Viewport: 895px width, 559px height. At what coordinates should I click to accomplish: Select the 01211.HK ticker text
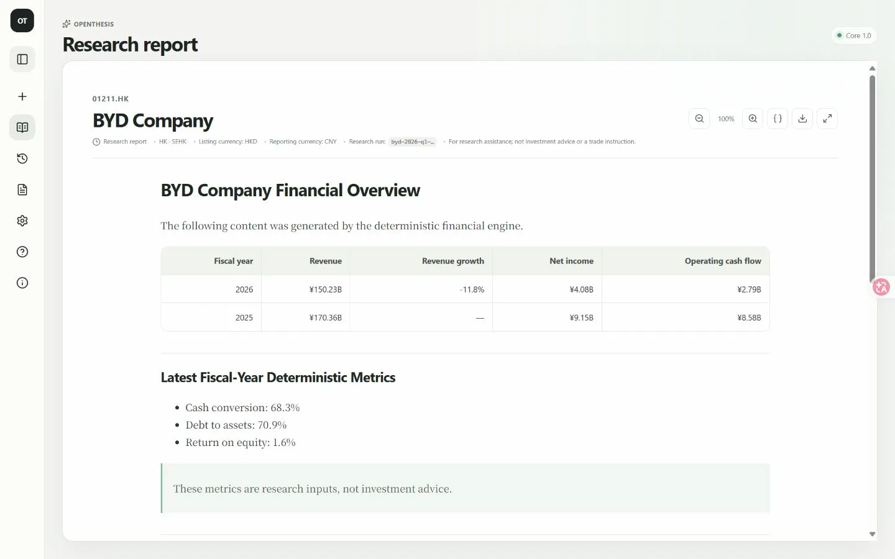(x=111, y=99)
